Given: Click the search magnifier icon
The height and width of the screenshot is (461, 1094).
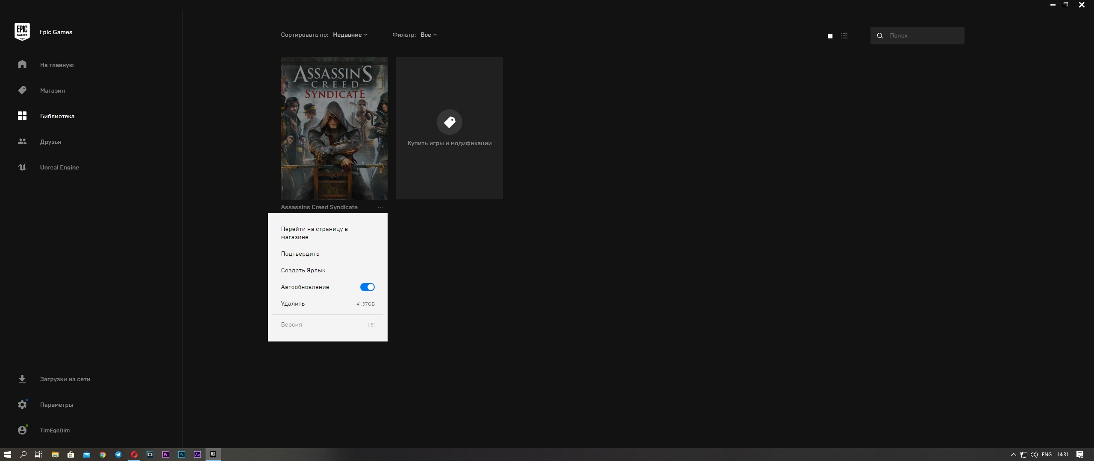Looking at the screenshot, I should click(x=880, y=35).
